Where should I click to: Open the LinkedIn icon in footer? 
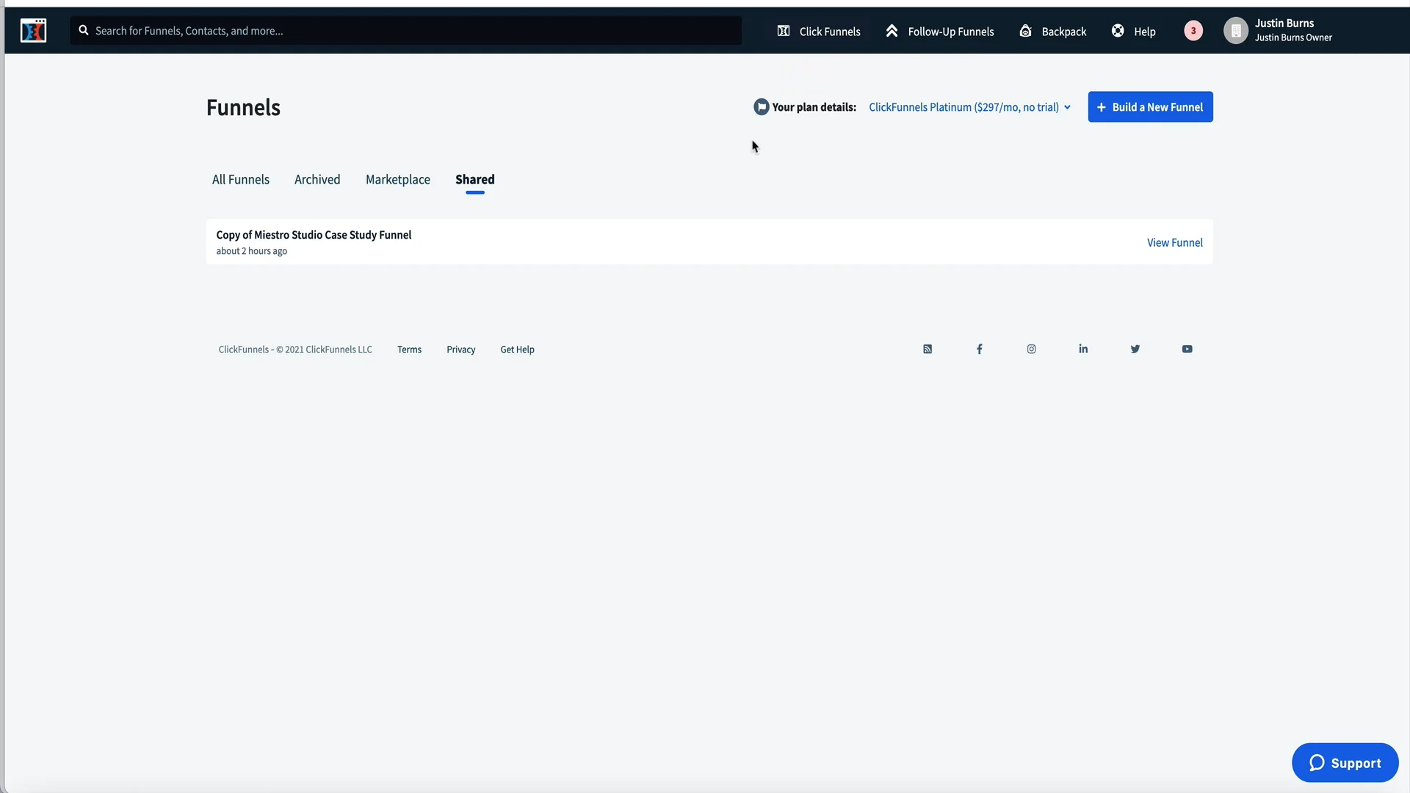click(x=1083, y=349)
